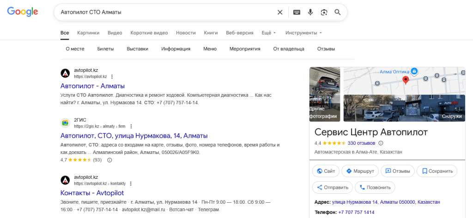Clear the search query with the X icon
The image size is (473, 218).
[280, 12]
